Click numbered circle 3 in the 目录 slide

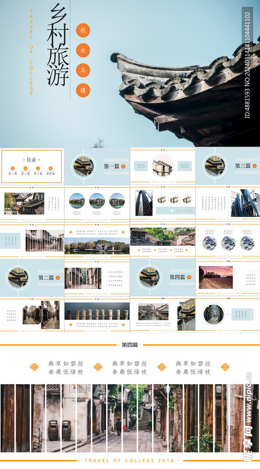tap(38, 169)
